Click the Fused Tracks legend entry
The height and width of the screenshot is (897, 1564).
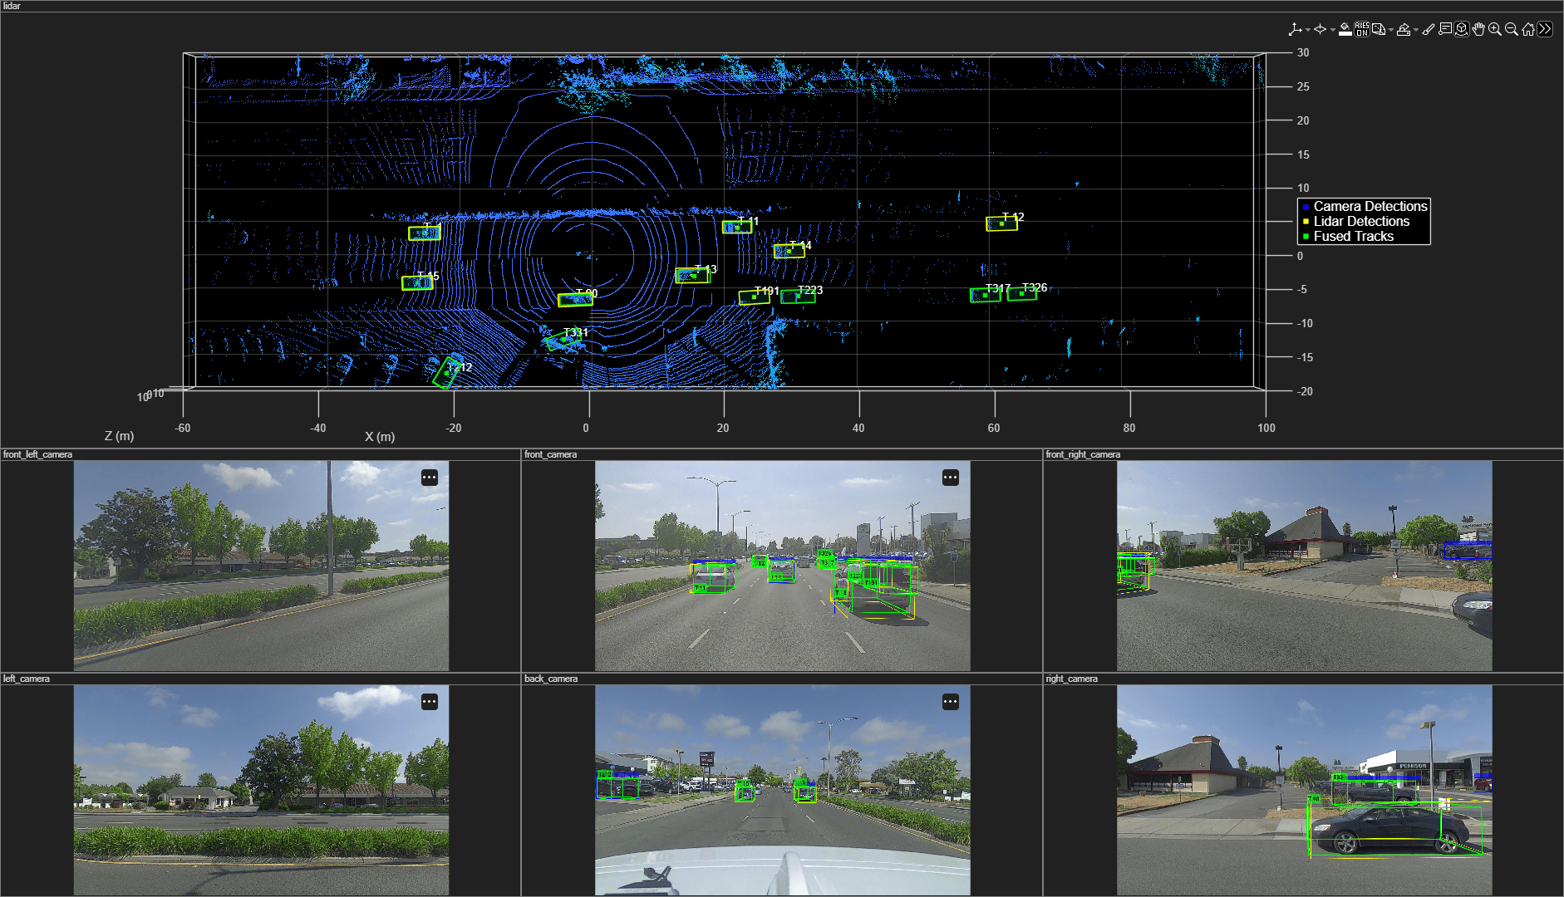coord(1353,236)
